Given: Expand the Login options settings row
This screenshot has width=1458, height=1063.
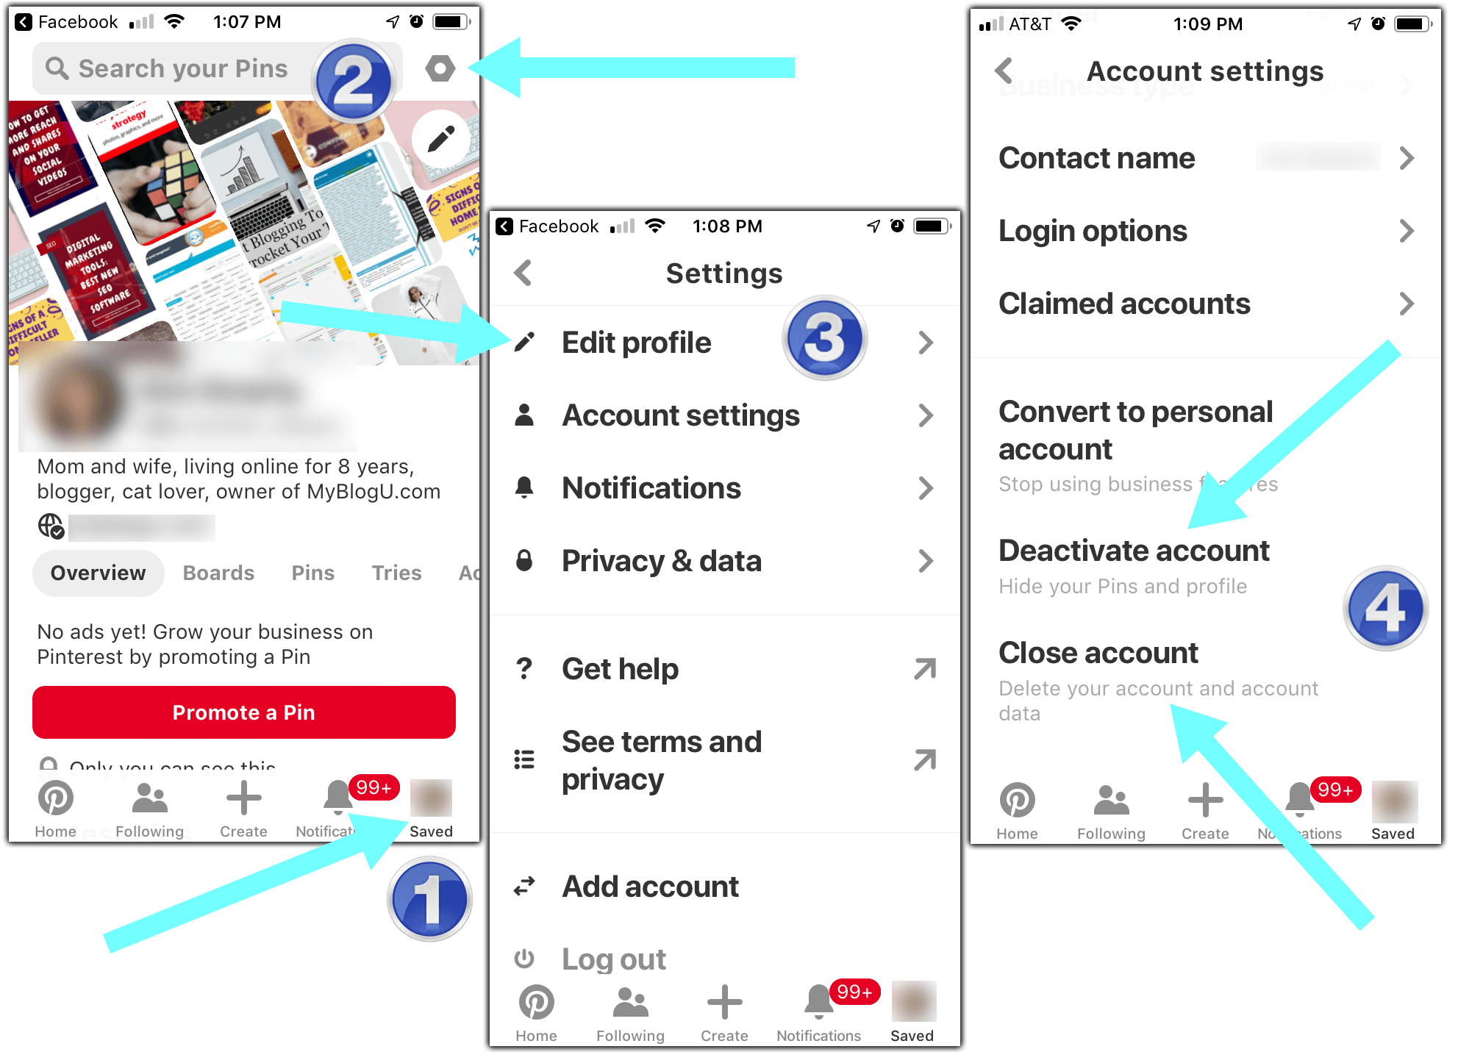Looking at the screenshot, I should point(1217,231).
